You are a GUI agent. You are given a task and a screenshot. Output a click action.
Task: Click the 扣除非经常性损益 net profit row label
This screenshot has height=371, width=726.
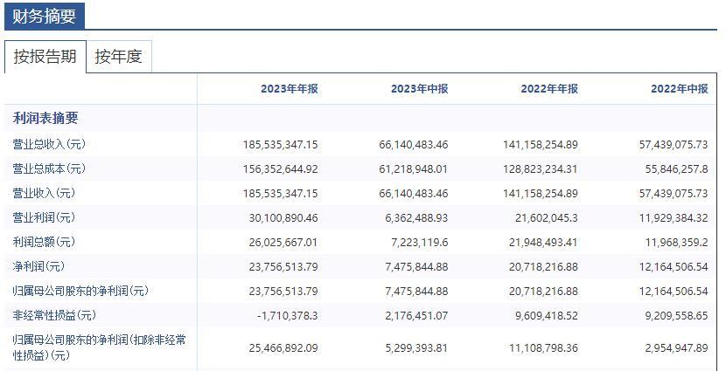(x=99, y=347)
